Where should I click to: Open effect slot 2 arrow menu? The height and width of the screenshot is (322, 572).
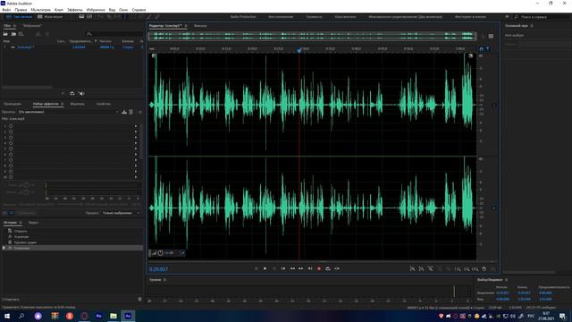click(136, 131)
